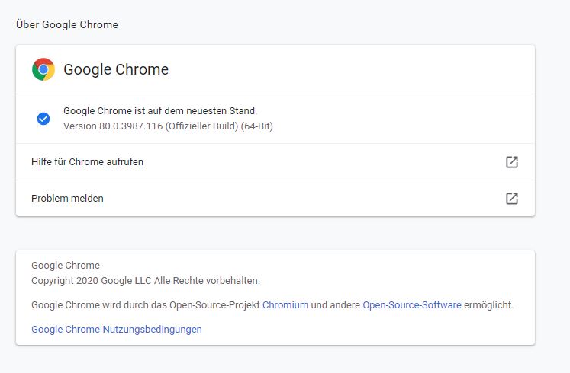
Task: Open external link icon for Chrome help
Action: [x=512, y=162]
